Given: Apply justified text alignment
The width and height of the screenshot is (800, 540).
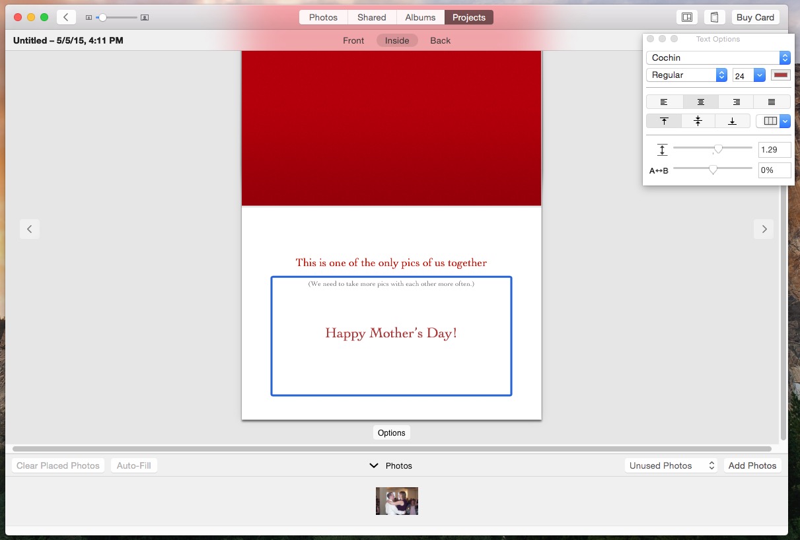Looking at the screenshot, I should pyautogui.click(x=771, y=101).
